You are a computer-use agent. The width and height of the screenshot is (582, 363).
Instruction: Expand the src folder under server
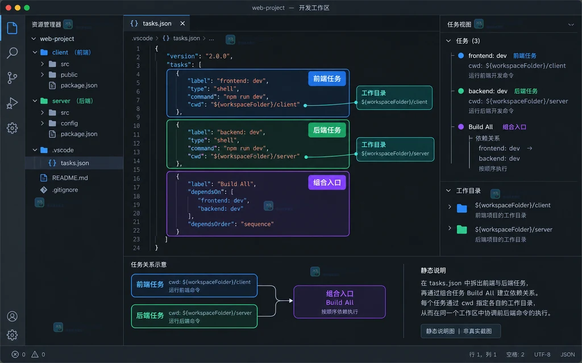point(42,113)
